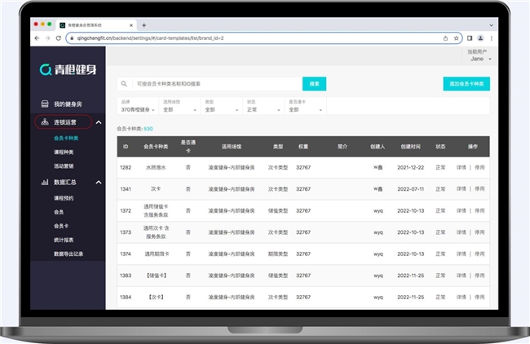Open 详情 for card ID 1282

(x=461, y=167)
